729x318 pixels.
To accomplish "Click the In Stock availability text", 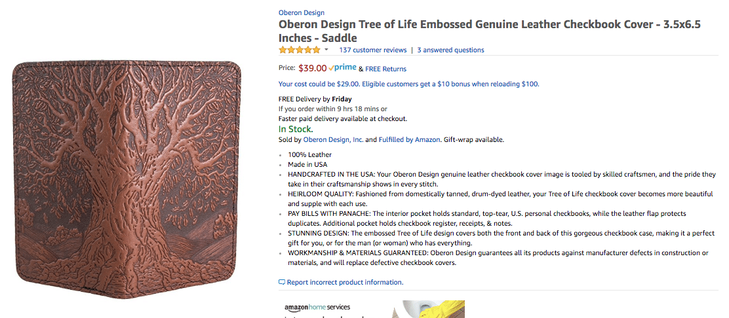I will click(296, 129).
